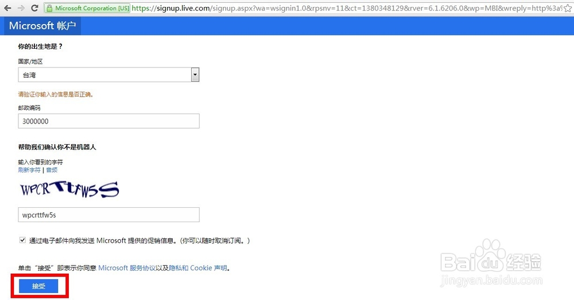View site certificate via green padlock icon
Viewport: 574px width, 300px height.
(x=49, y=8)
